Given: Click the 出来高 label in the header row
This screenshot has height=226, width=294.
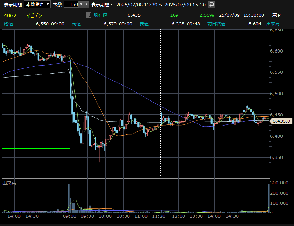Looking at the screenshot, I should pyautogui.click(x=273, y=24).
